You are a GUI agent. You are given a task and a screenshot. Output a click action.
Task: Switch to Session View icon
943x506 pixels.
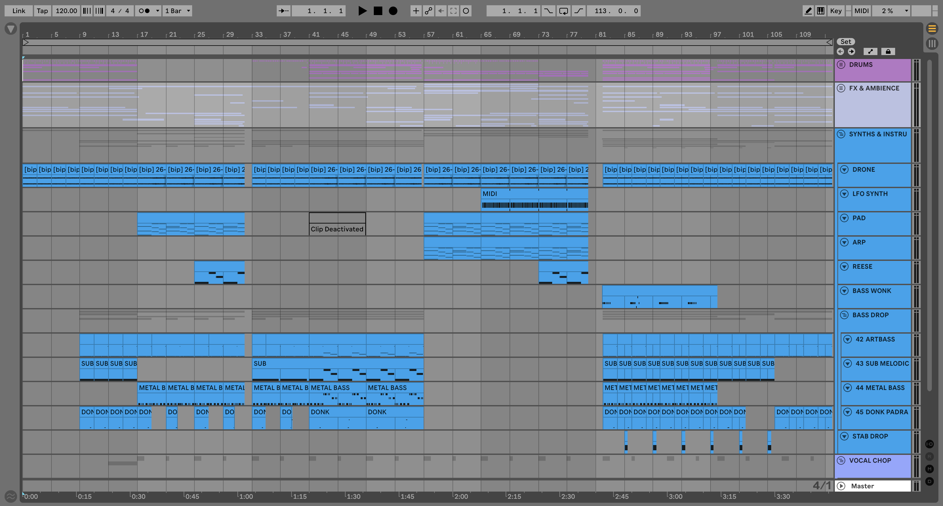932,44
